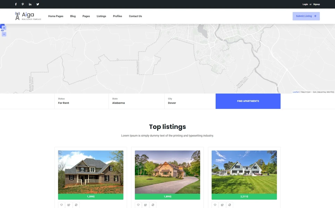The width and height of the screenshot is (335, 208).
Task: Open the Listings menu item
Action: 101,16
